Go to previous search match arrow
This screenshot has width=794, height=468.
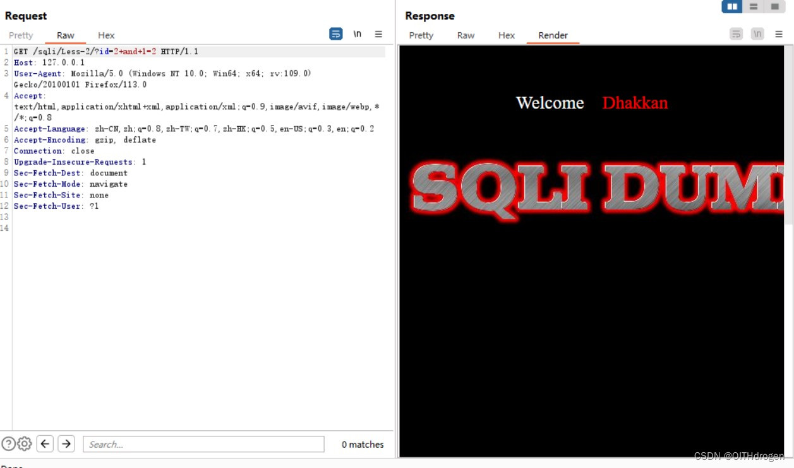45,444
